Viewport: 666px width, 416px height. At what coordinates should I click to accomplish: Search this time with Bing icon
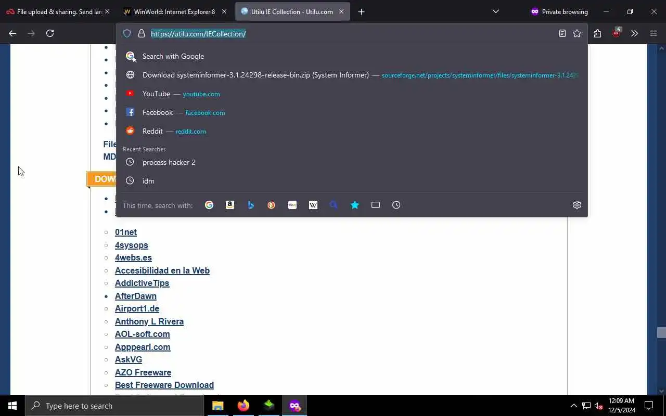tap(251, 205)
